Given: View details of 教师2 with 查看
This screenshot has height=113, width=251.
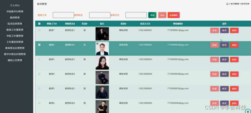Looking at the screenshot, I should pyautogui.click(x=215, y=45).
